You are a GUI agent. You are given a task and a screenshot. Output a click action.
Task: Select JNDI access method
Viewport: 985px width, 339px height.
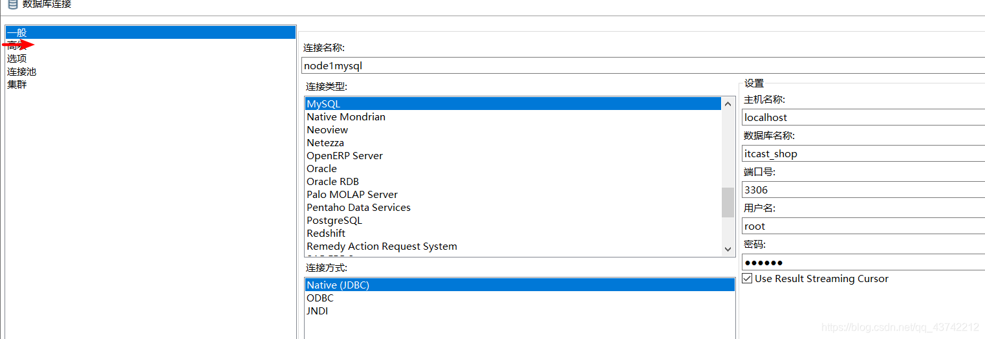pos(318,311)
